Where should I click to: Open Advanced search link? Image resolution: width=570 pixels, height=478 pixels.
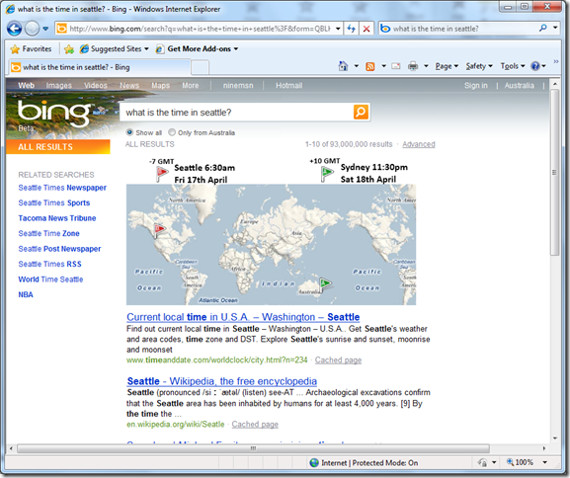click(419, 144)
